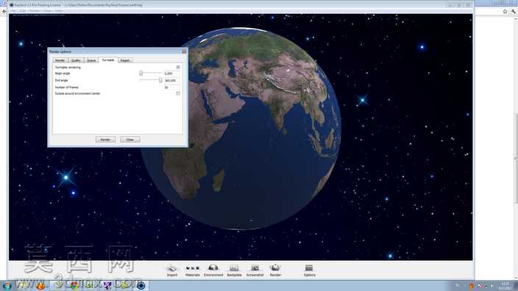The image size is (518, 291).
Task: Open Chrome from the taskbar
Action: coord(74,285)
